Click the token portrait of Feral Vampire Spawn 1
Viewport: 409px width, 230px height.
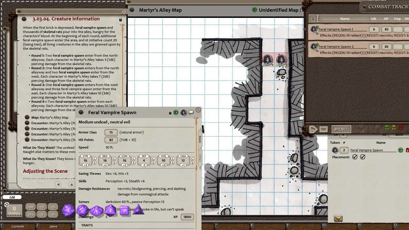point(313,29)
